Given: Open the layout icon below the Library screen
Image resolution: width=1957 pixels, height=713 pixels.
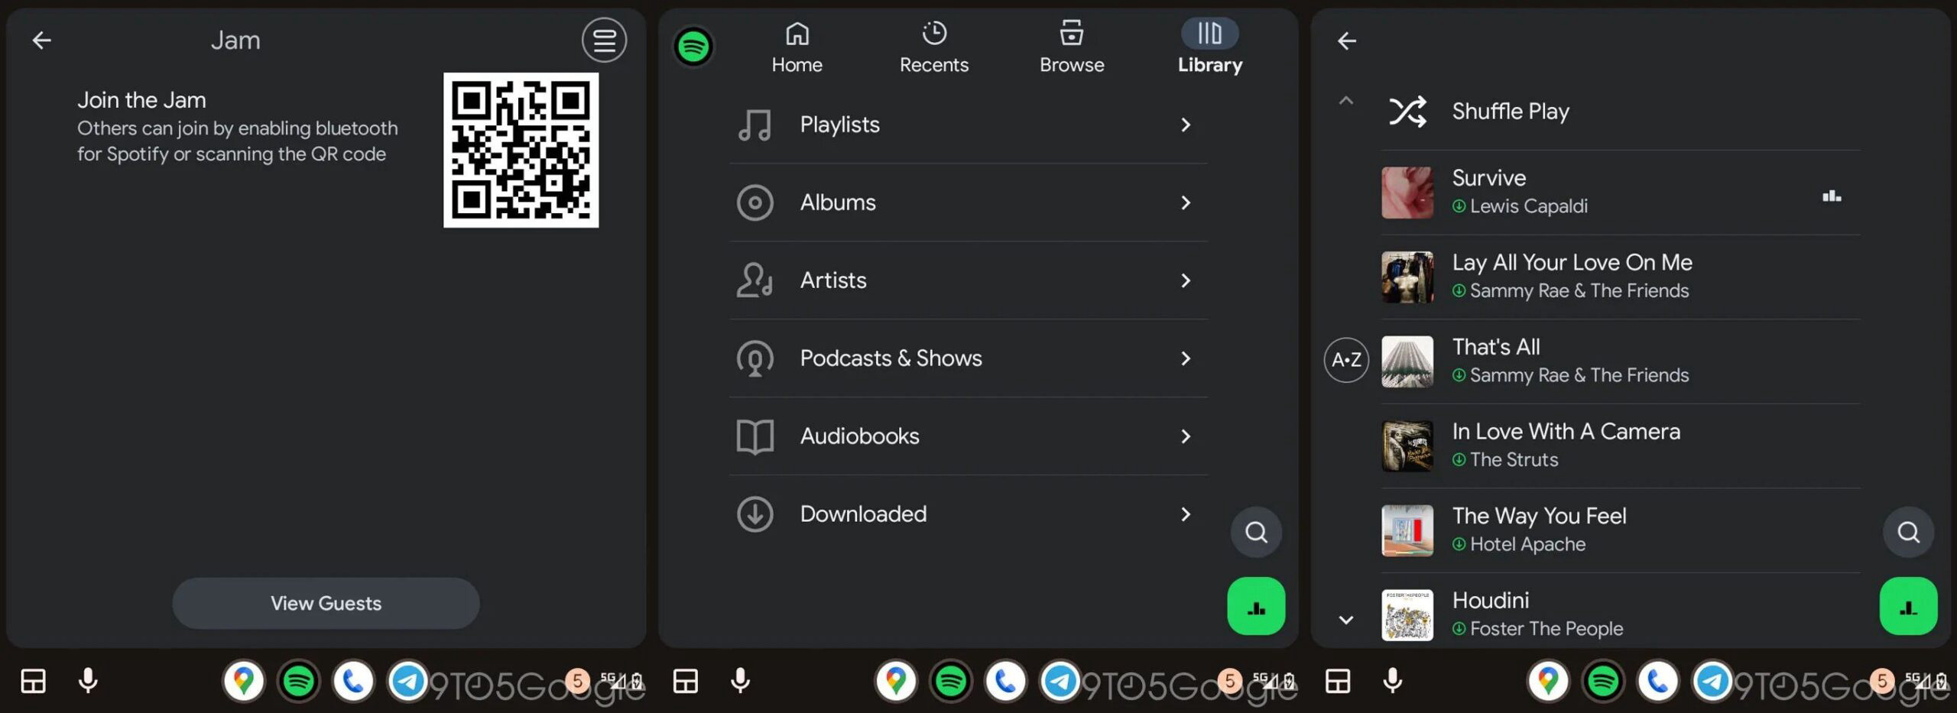Looking at the screenshot, I should [685, 681].
